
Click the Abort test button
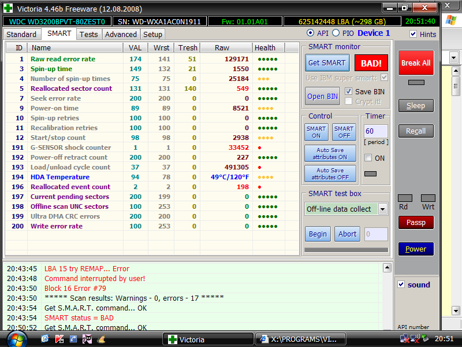(x=348, y=234)
